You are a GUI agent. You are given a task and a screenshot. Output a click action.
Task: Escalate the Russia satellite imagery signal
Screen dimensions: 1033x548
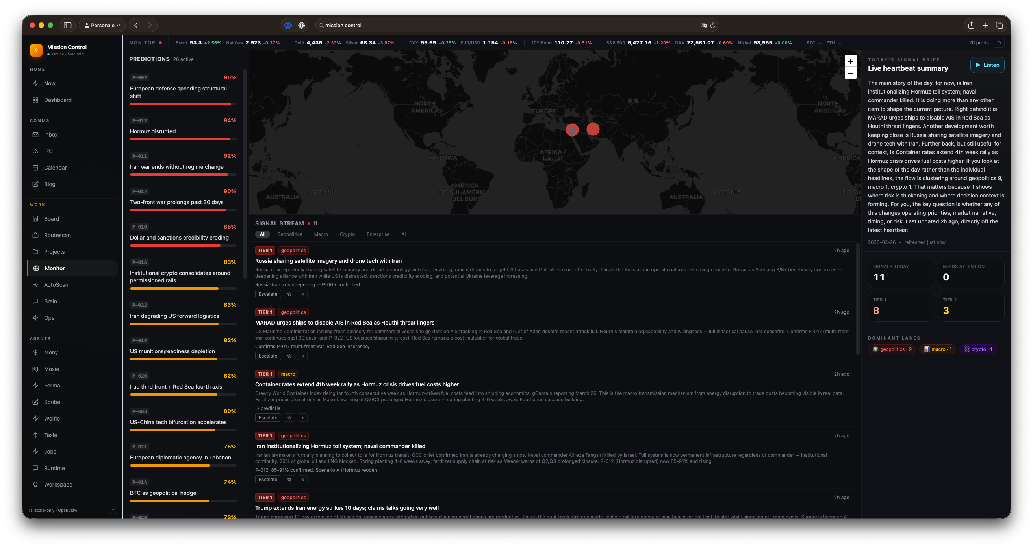pyautogui.click(x=268, y=293)
